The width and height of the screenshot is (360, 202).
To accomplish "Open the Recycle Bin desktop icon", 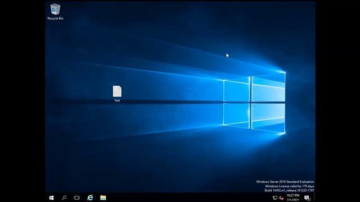I will [x=55, y=12].
